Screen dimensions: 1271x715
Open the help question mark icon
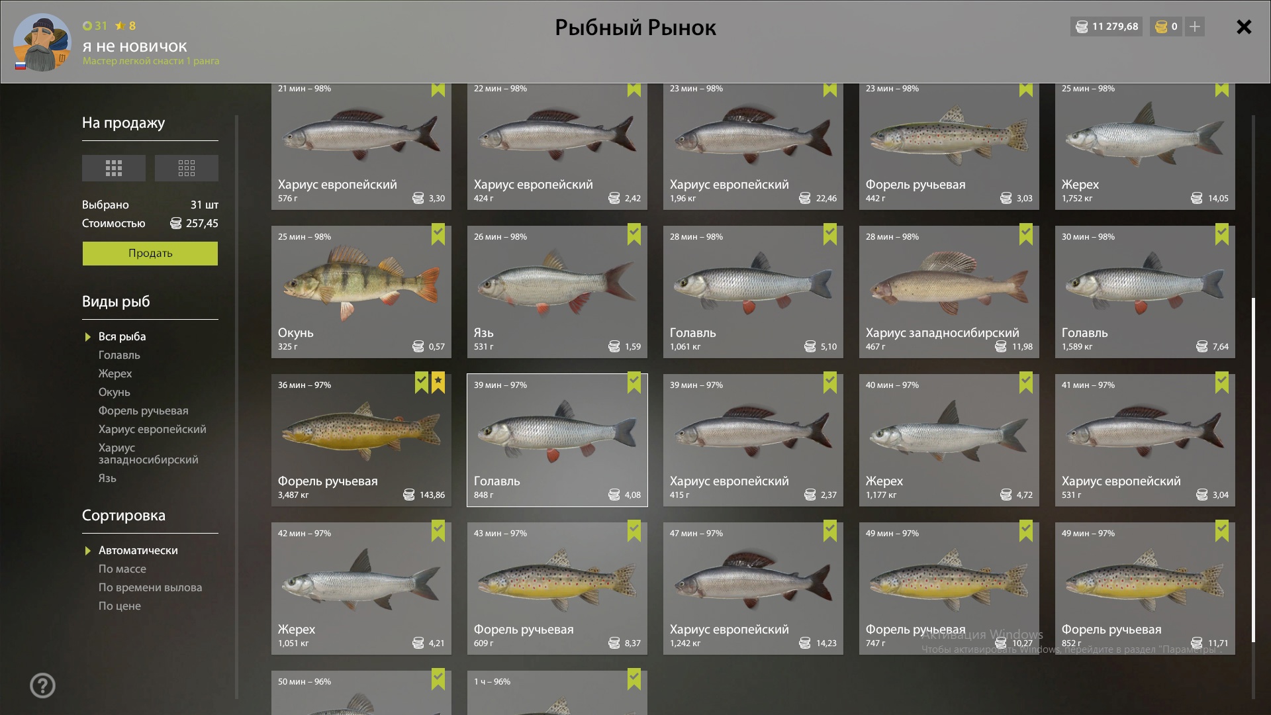pyautogui.click(x=42, y=686)
